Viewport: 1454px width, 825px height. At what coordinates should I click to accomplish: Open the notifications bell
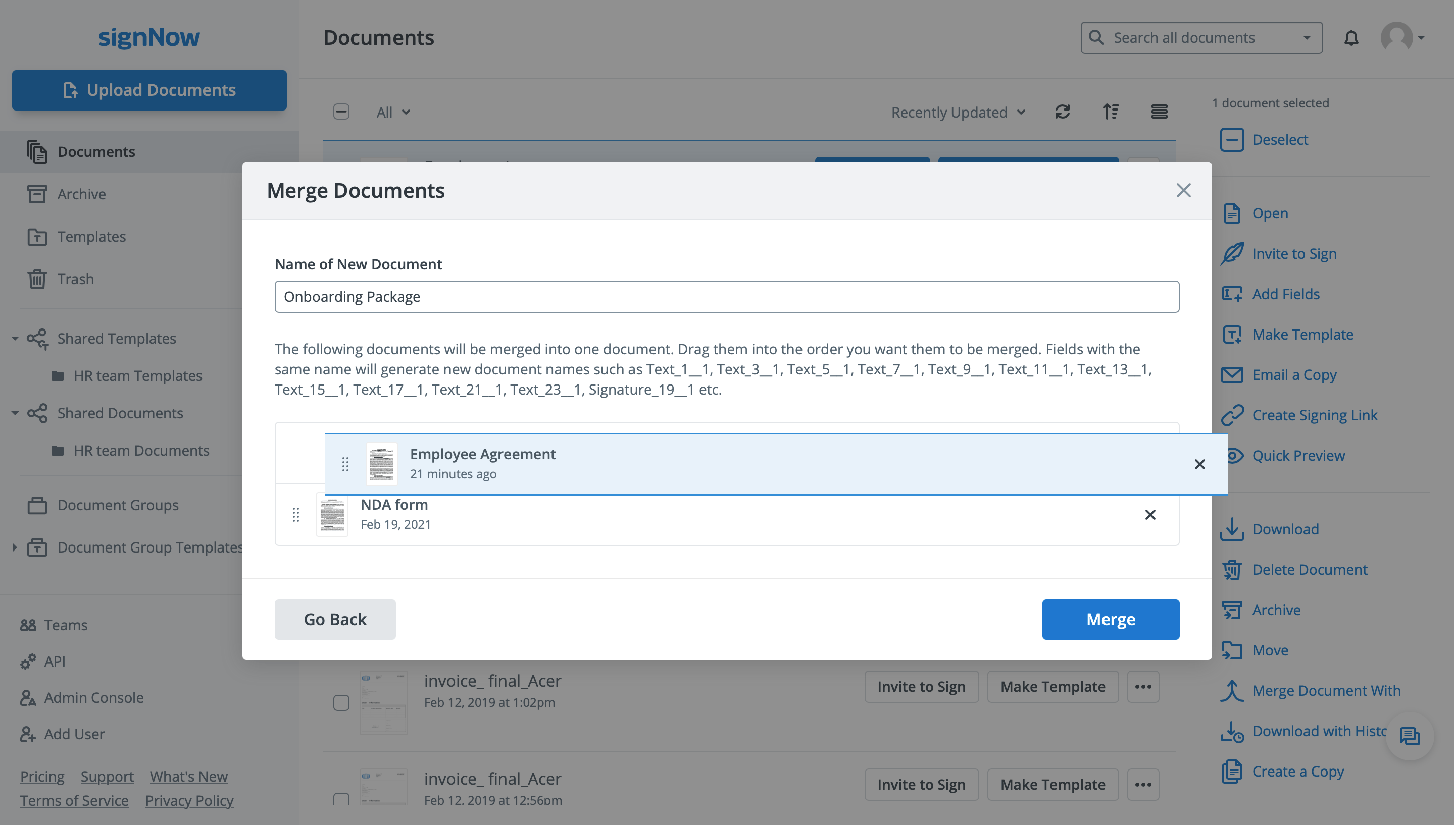point(1352,37)
